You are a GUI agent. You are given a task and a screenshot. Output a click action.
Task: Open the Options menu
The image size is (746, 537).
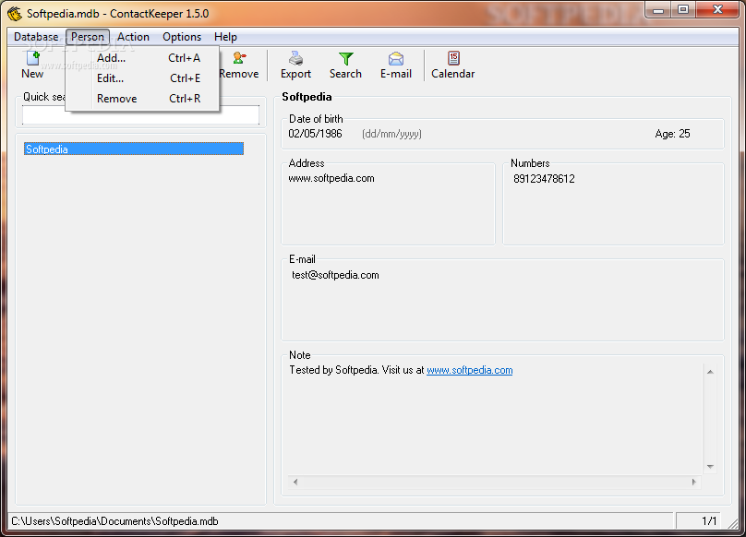182,37
